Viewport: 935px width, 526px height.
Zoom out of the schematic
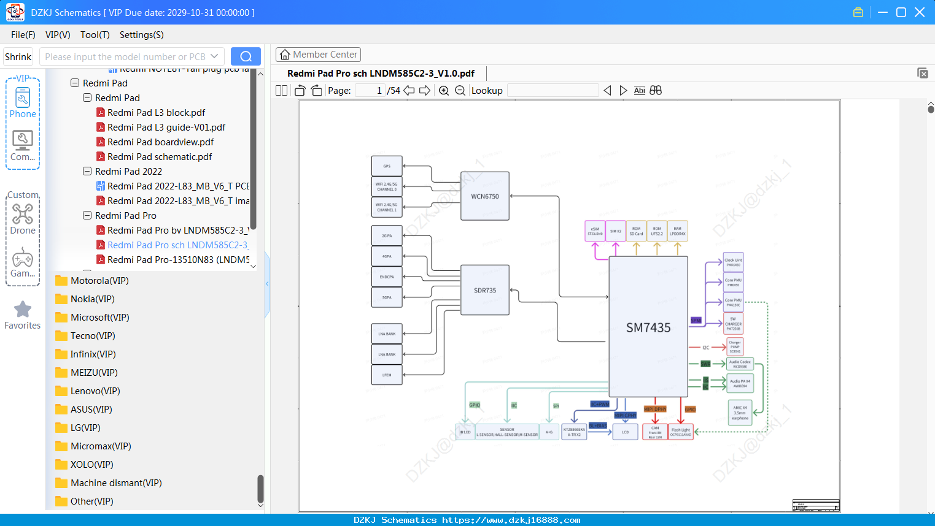coord(460,91)
